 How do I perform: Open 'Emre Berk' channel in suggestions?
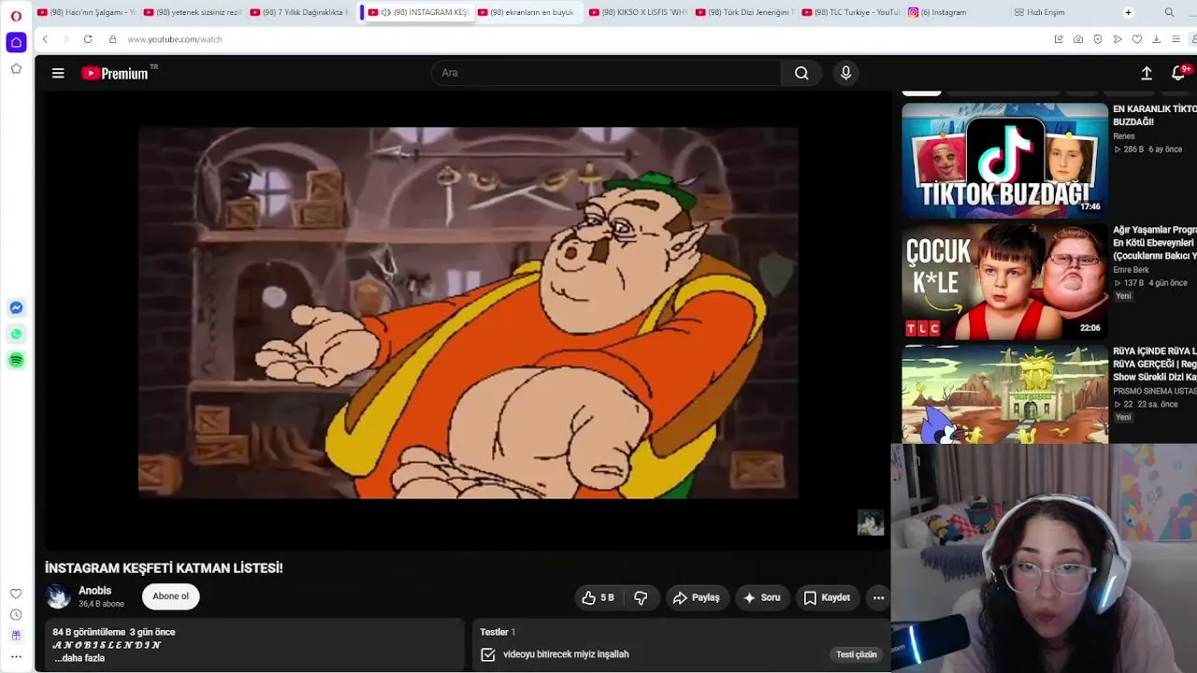pos(1131,270)
